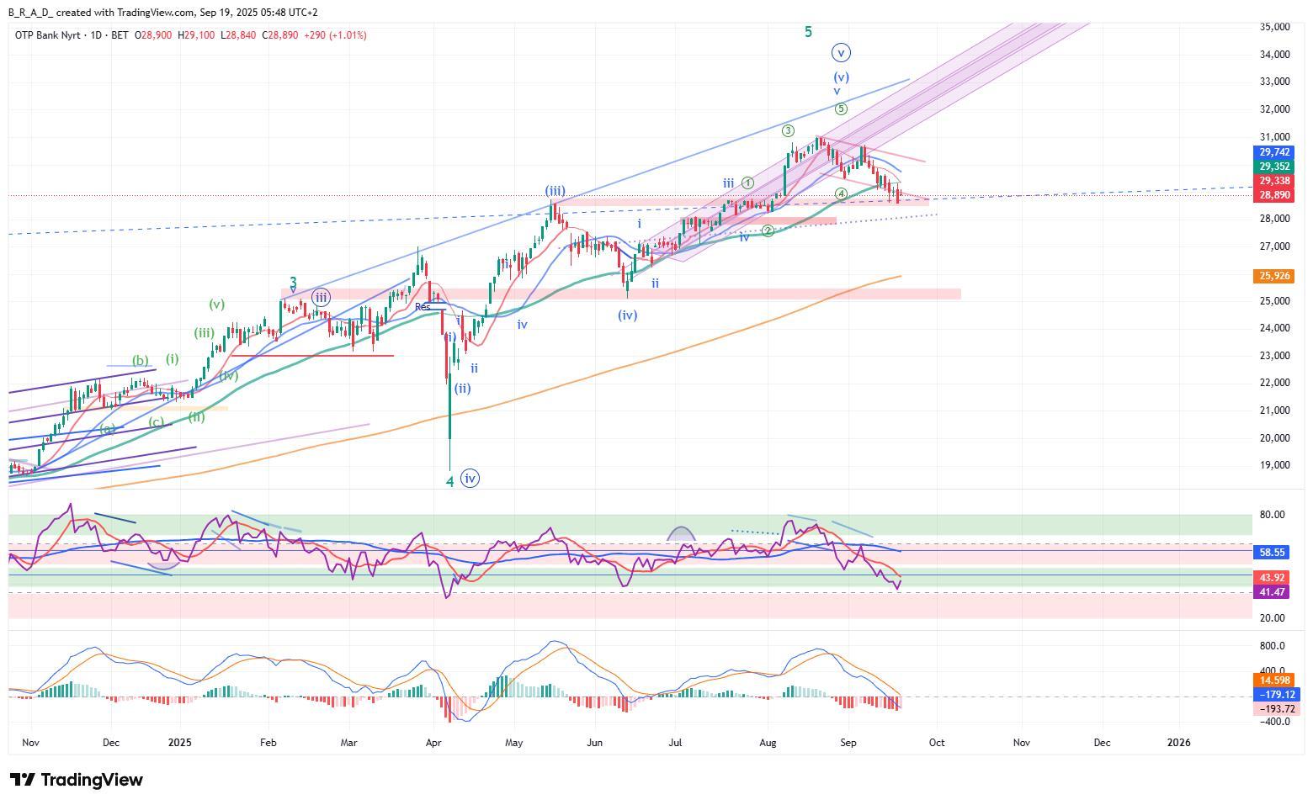Image resolution: width=1313 pixels, height=805 pixels.
Task: Click the 800.0 MACD axis tick
Action: click(1272, 646)
